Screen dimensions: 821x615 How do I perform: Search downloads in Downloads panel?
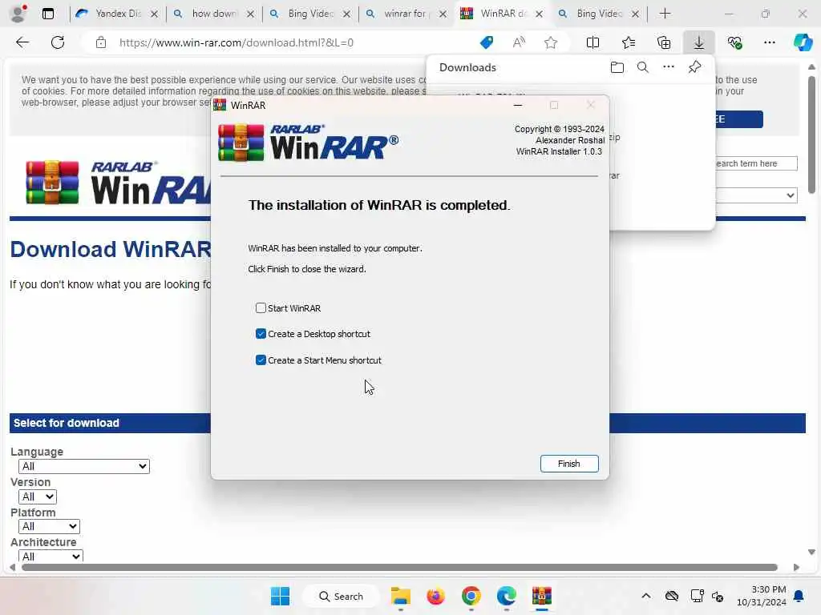click(x=643, y=67)
